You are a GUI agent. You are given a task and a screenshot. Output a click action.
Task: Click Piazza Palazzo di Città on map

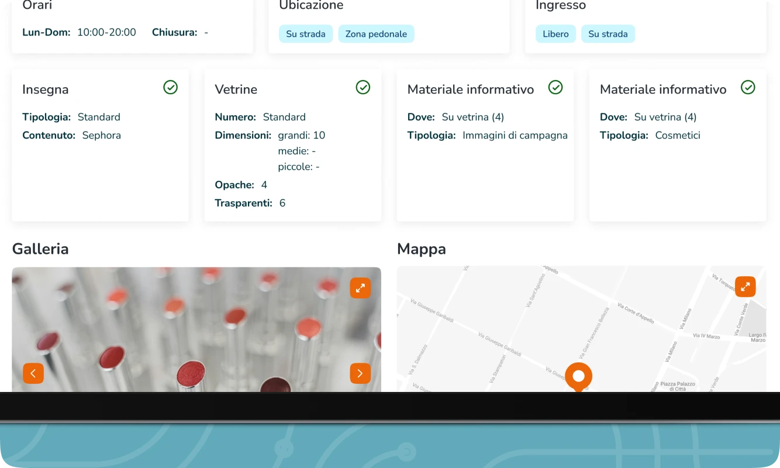click(x=678, y=386)
